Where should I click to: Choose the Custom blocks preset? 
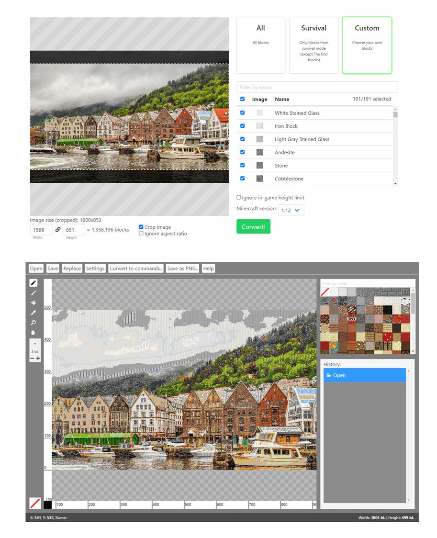367,45
